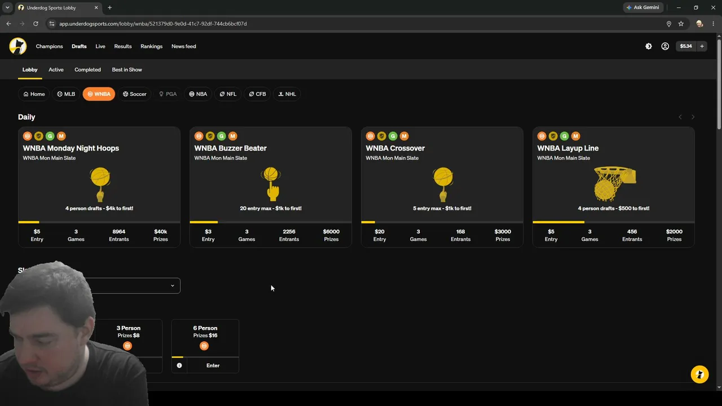Expand the browser tab search dropdown
722x406 pixels.
click(7, 8)
